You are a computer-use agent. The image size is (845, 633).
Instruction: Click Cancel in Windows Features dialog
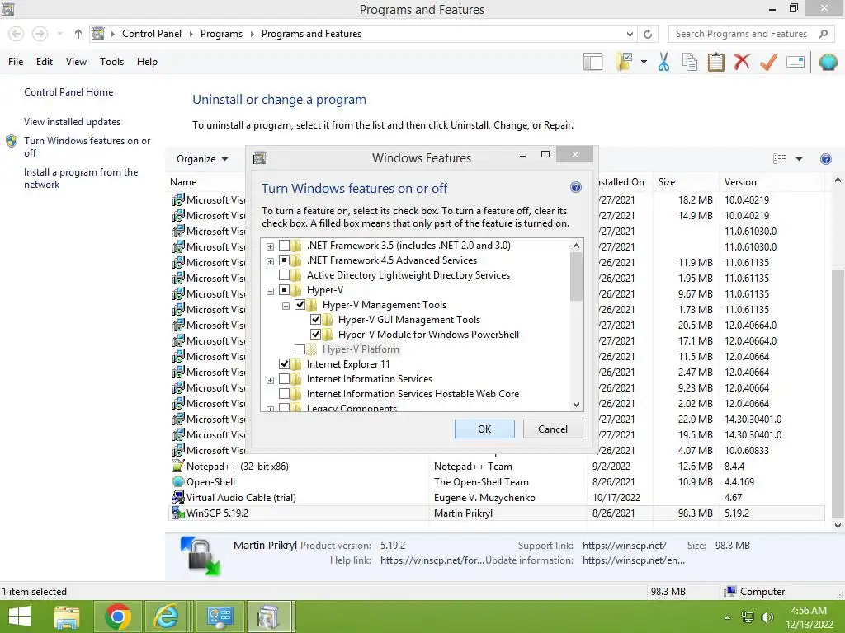pyautogui.click(x=553, y=429)
